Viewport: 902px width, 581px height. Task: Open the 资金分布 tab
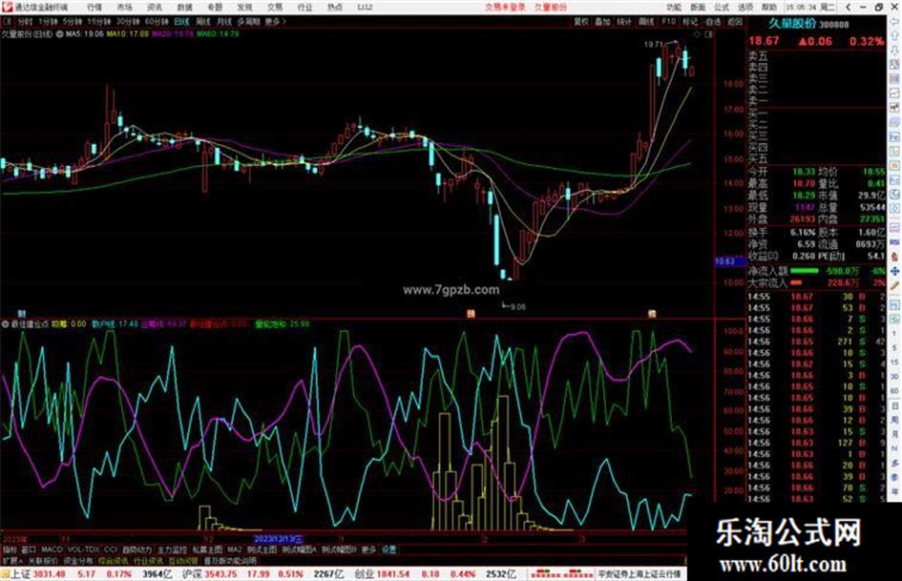(78, 560)
